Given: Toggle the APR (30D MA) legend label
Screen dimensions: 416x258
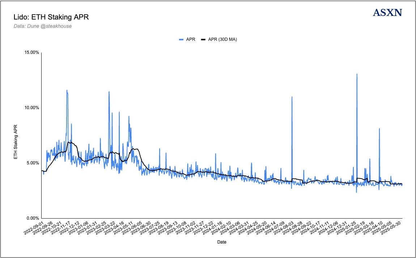Looking at the screenshot, I should tap(222, 39).
